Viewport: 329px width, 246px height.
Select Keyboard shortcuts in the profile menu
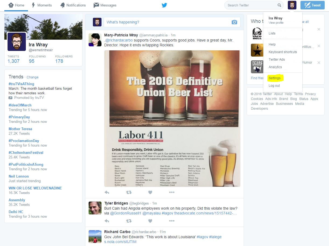(283, 52)
